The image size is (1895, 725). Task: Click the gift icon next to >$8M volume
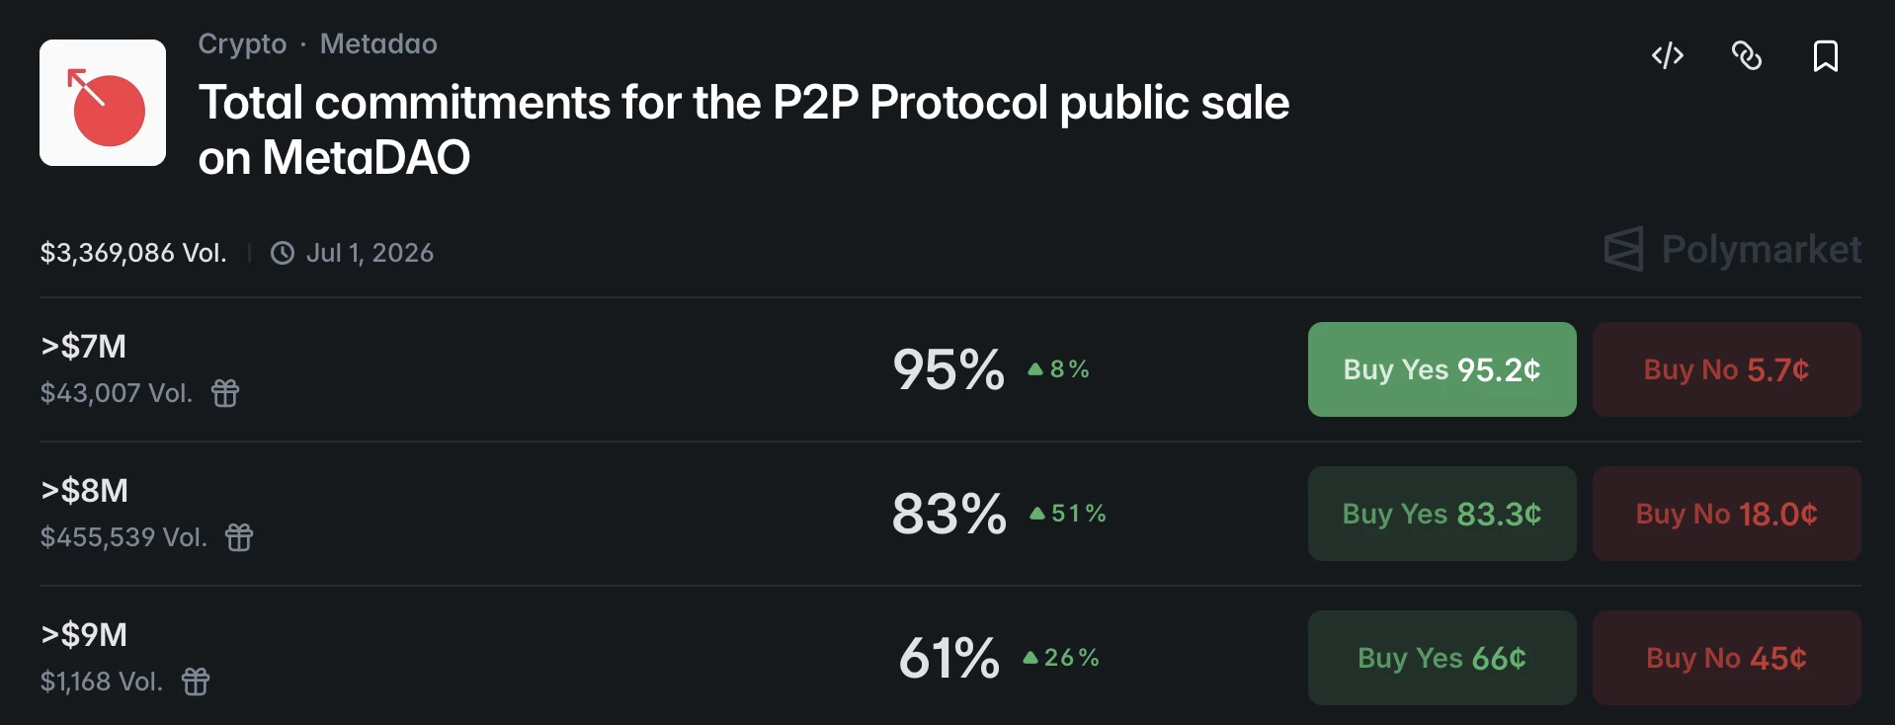(238, 538)
